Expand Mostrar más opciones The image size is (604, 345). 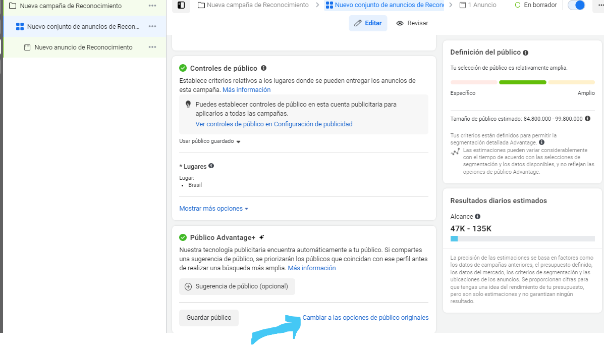point(213,209)
